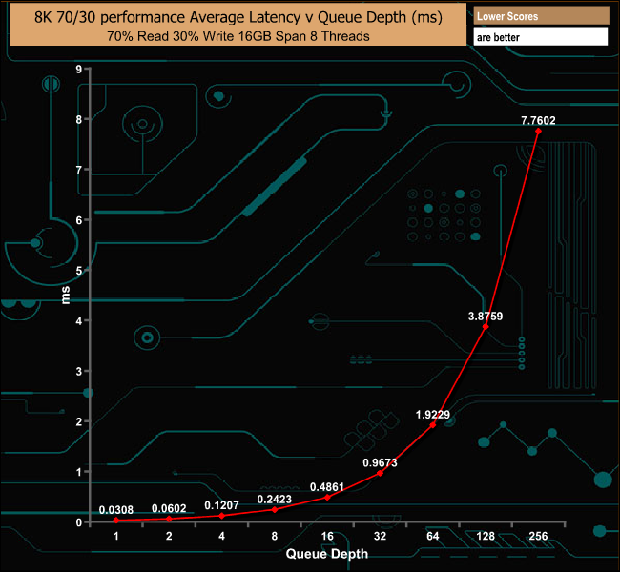Click the 0.0308 data label

[115, 510]
